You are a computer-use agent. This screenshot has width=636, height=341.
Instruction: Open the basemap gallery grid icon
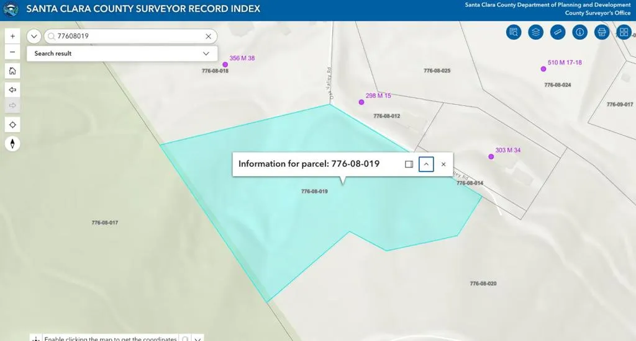pyautogui.click(x=624, y=32)
